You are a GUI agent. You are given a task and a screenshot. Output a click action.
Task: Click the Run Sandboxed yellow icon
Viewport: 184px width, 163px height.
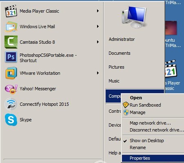(x=126, y=105)
